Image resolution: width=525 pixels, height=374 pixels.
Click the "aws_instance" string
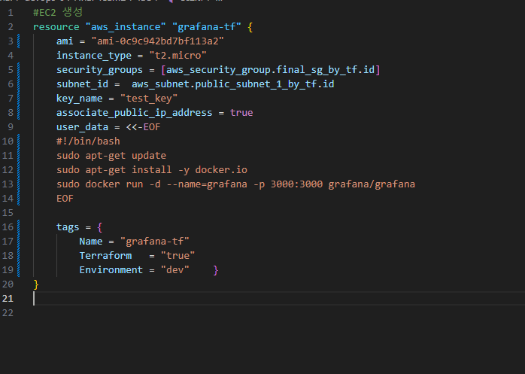(x=126, y=27)
